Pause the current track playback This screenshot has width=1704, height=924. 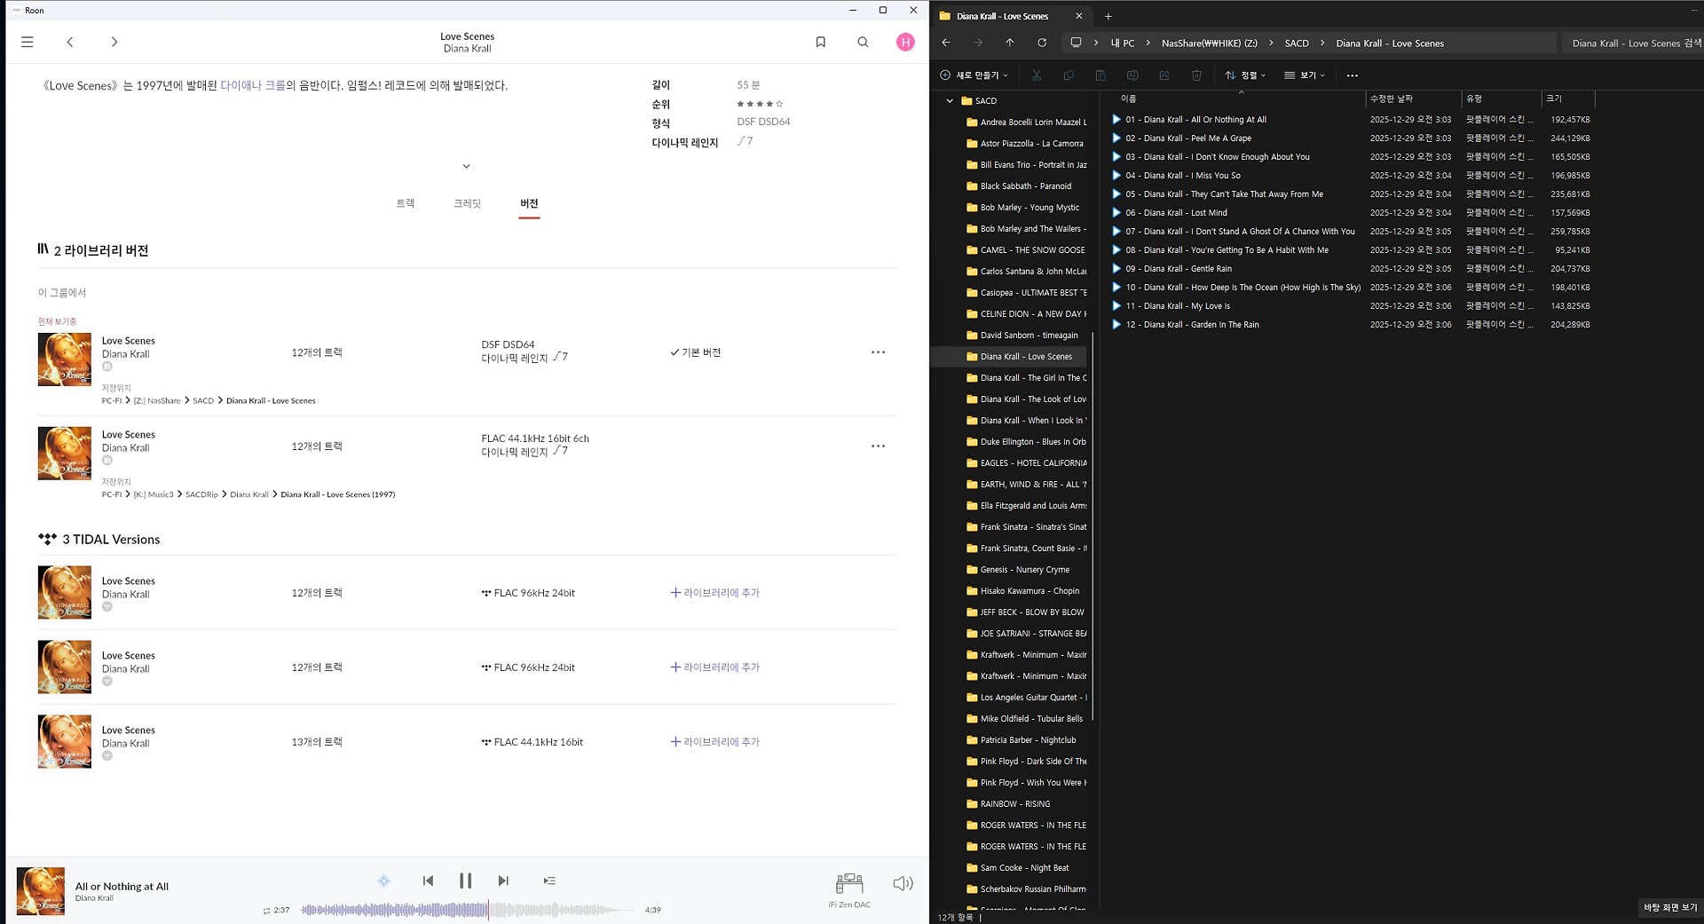click(465, 881)
